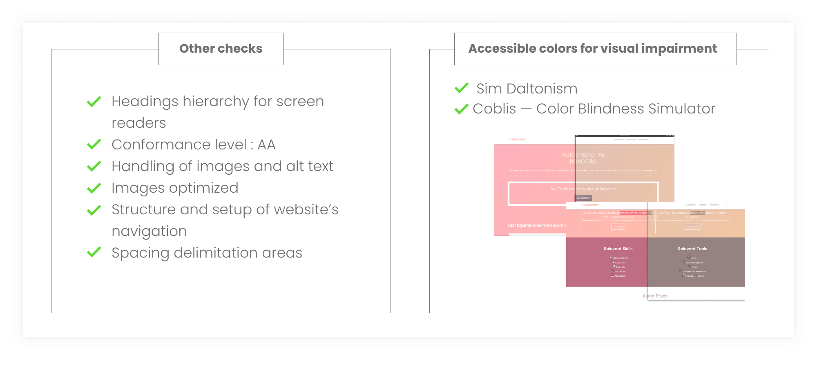Click the checkmark beside Structure and setup

pyautogui.click(x=94, y=210)
